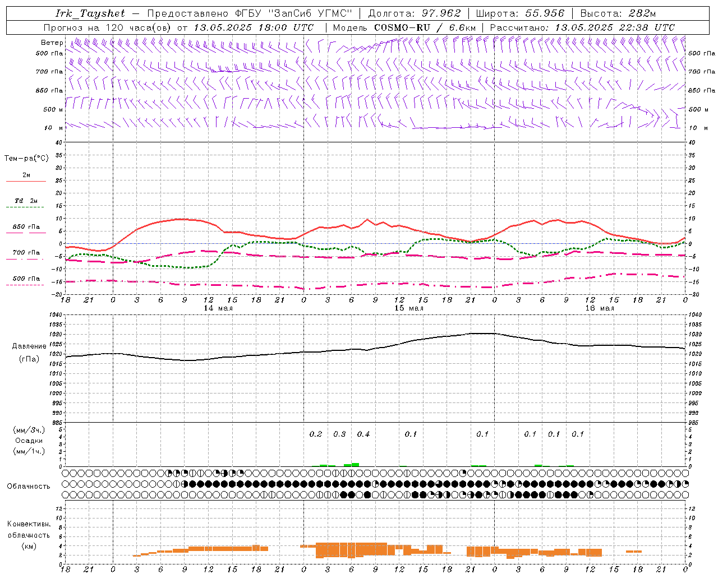Screen dimensions: 718x574
Task: Click the forecast start time 13.05.2025 18:00 UTC
Action: point(254,27)
